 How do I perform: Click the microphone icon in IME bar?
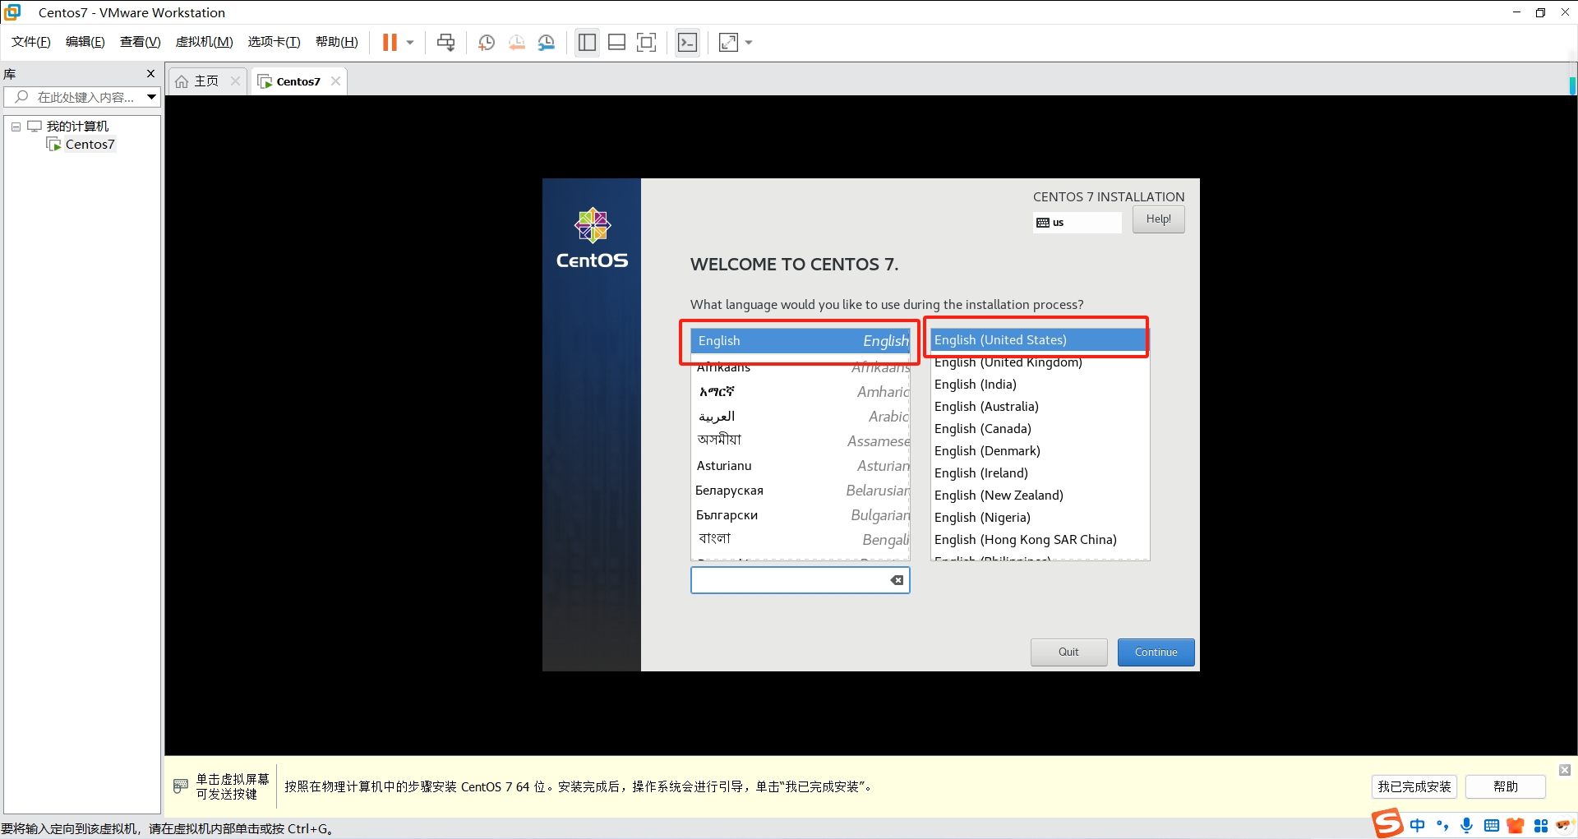coord(1466,825)
